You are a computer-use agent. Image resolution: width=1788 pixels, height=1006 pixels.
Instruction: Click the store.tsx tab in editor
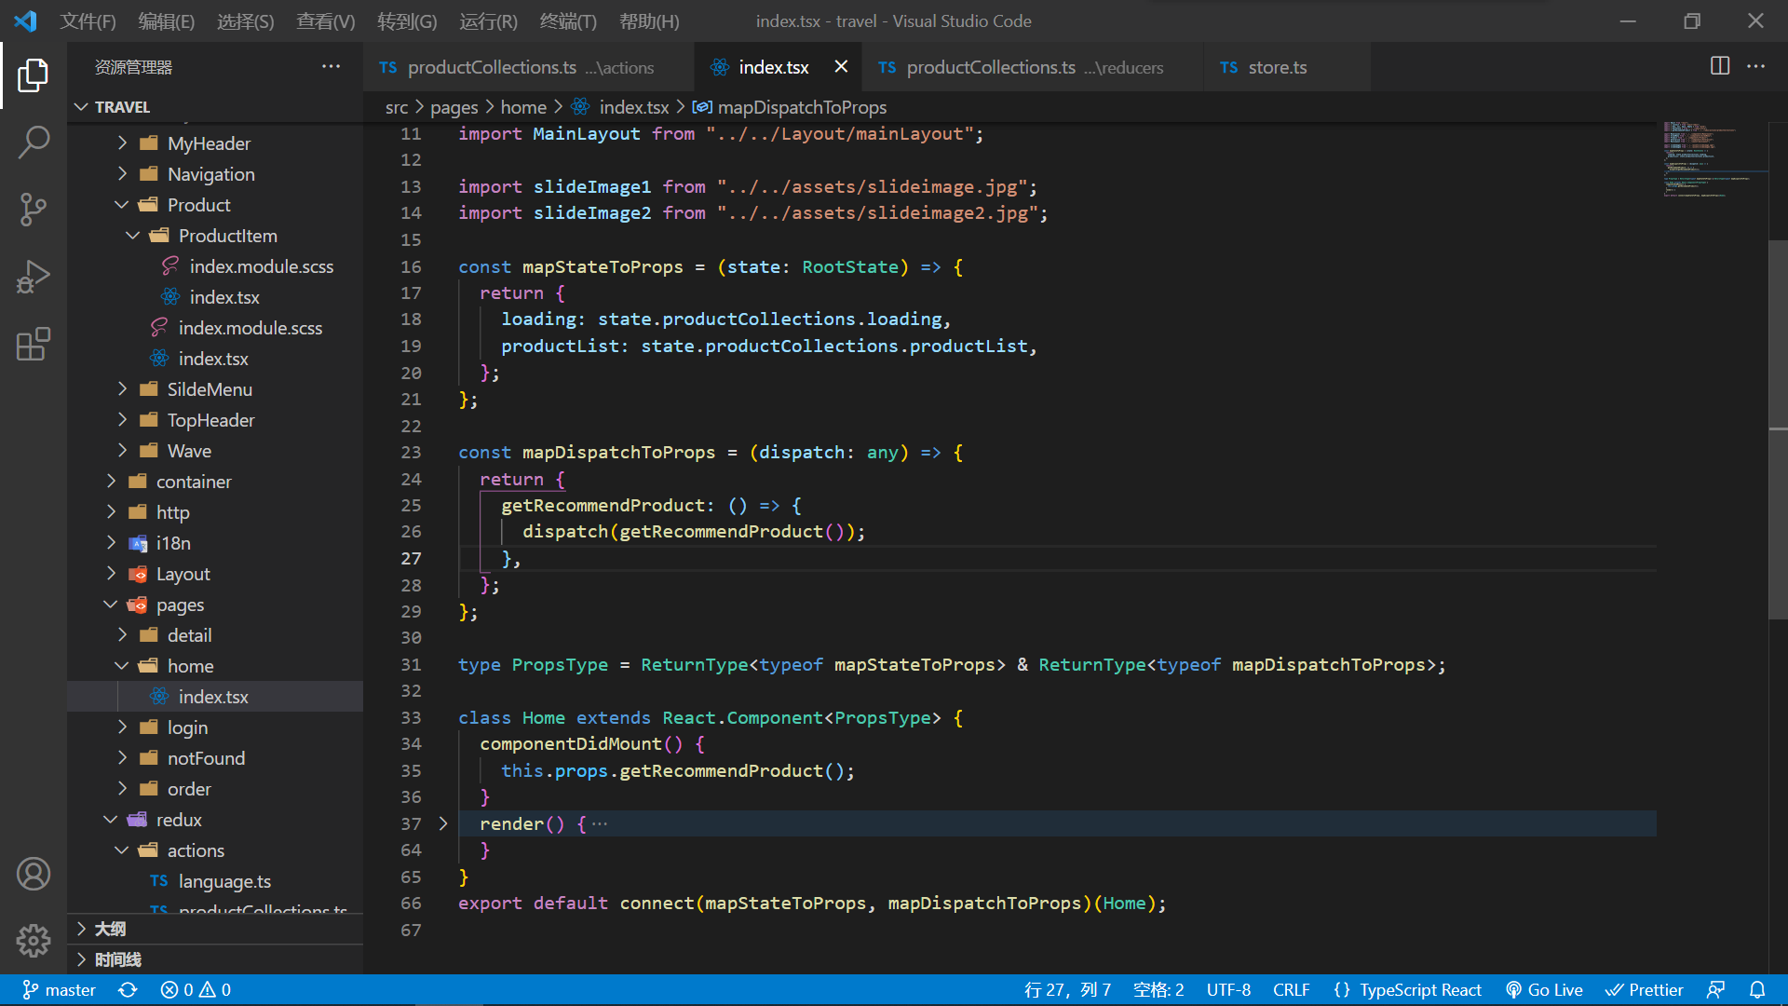(x=1279, y=66)
